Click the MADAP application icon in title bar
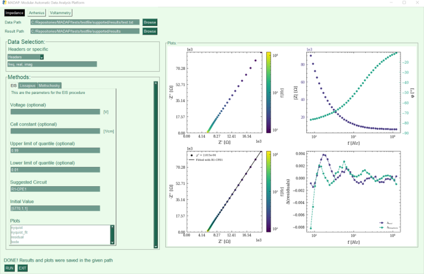424x274 pixels. click(4, 2)
